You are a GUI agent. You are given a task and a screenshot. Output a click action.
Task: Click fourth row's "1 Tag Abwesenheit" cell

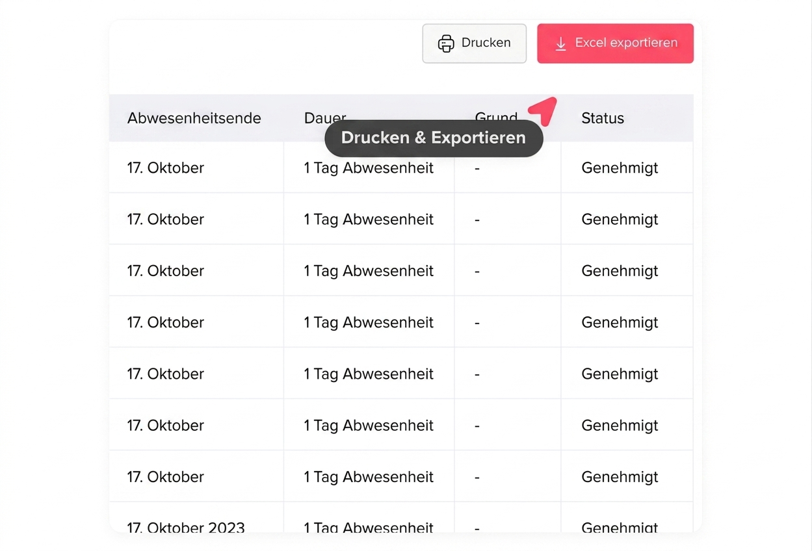tap(369, 322)
